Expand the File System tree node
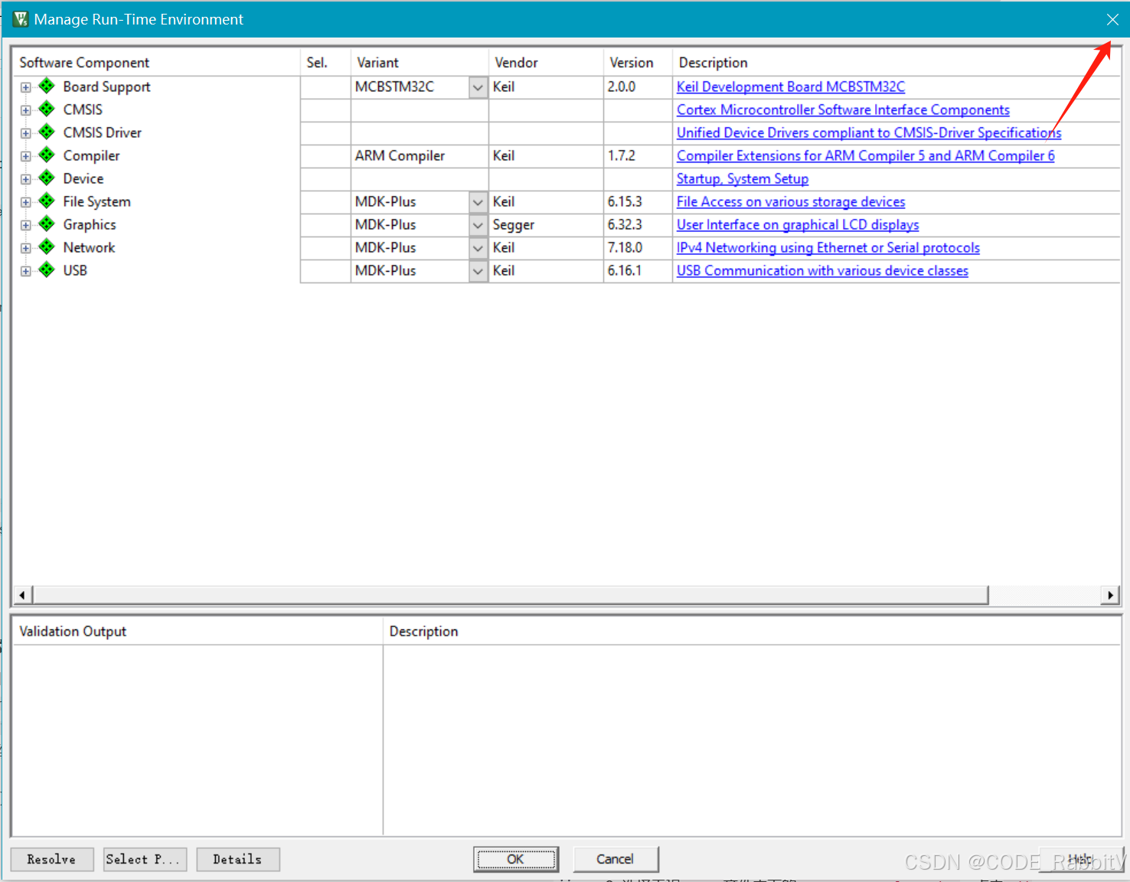The image size is (1130, 882). (x=26, y=202)
